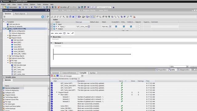This screenshot has height=111, width=197.
Task: Collapse the Project tree panel arrow
Action: (49, 10)
